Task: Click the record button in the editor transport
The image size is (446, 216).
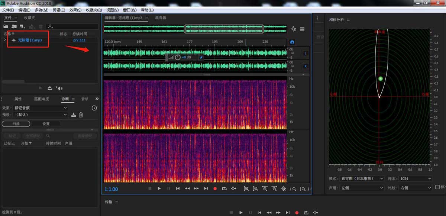Action: [215, 188]
